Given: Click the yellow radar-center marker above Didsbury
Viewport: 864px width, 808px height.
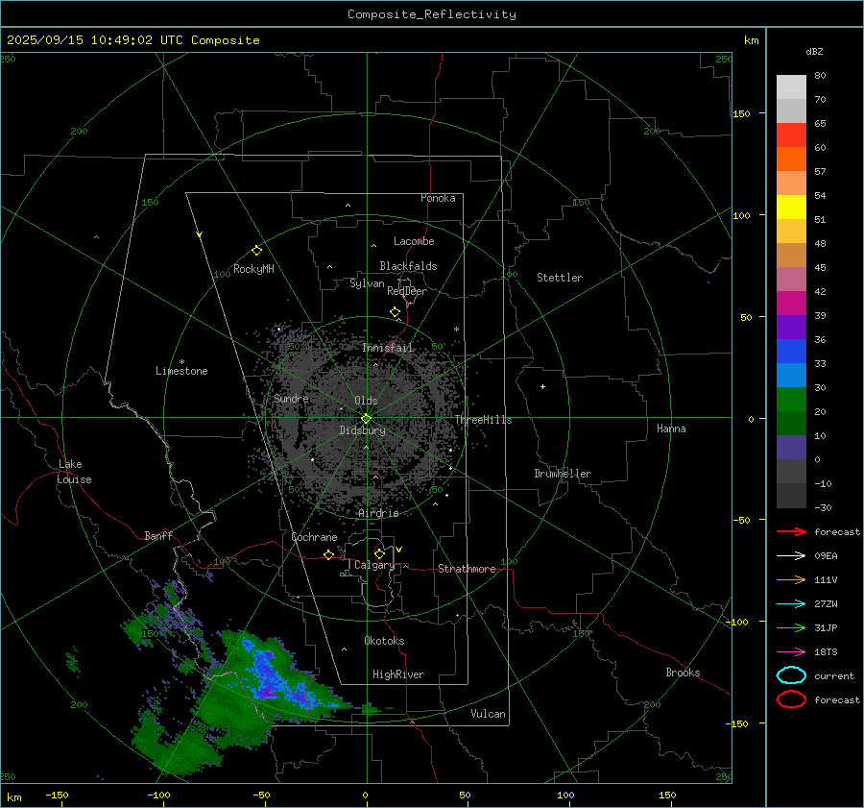Looking at the screenshot, I should (366, 419).
